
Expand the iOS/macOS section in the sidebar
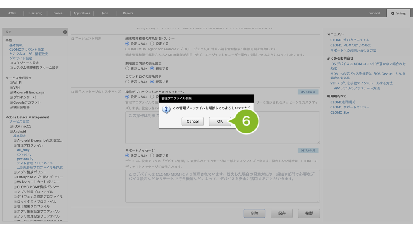[12, 126]
